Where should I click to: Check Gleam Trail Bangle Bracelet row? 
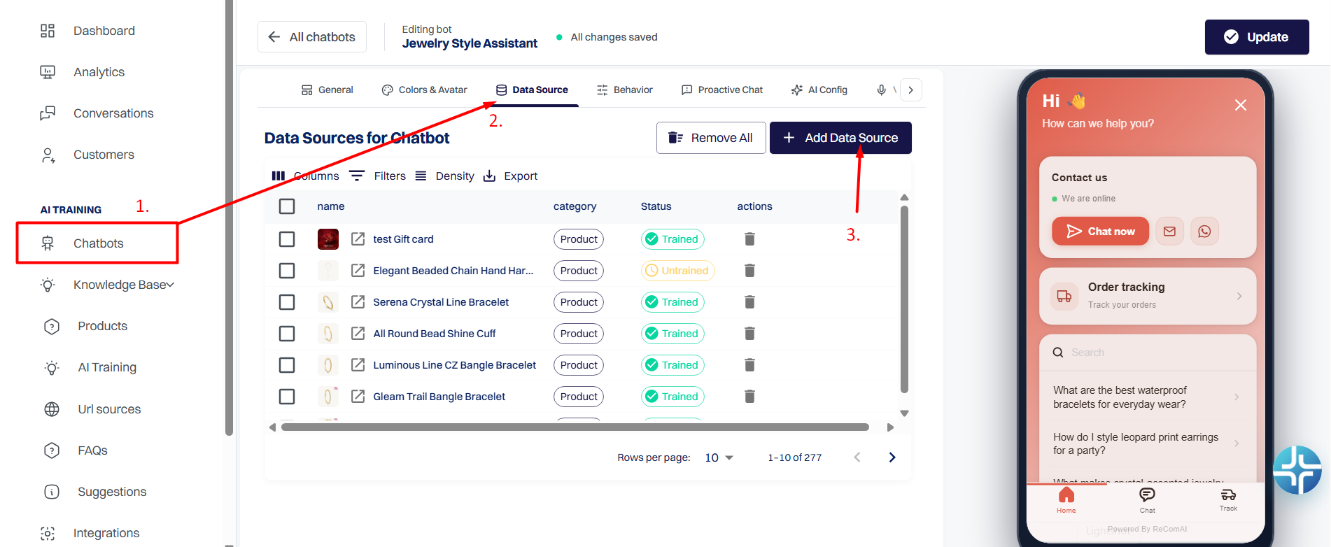[x=287, y=397]
